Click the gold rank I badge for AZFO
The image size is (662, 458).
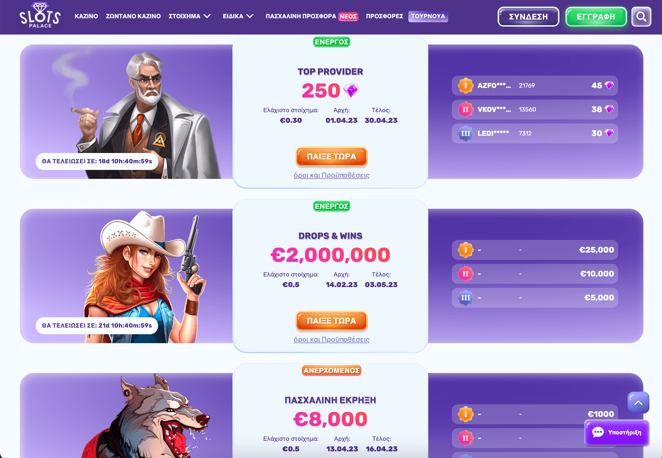tap(465, 86)
